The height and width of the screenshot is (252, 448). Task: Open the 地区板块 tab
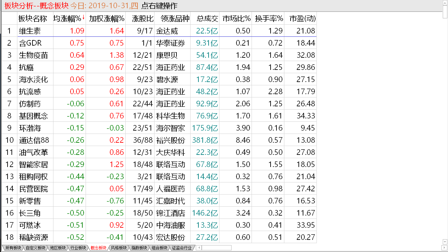click(57, 248)
